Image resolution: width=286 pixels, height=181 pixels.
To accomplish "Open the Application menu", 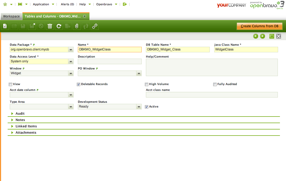I will (x=41, y=4).
